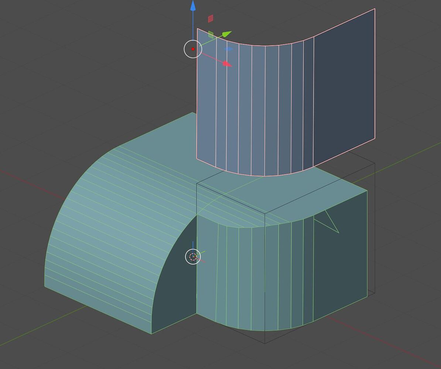
Task: Grab the red X-axis move gizmo arrow
Action: [x=227, y=64]
